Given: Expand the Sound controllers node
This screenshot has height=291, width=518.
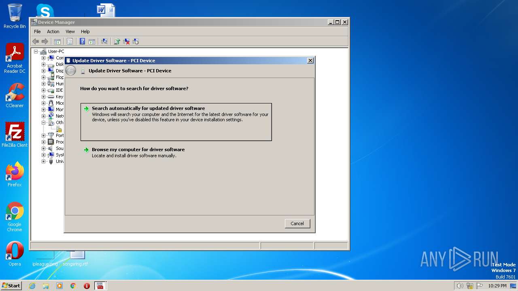Looking at the screenshot, I should (43, 148).
